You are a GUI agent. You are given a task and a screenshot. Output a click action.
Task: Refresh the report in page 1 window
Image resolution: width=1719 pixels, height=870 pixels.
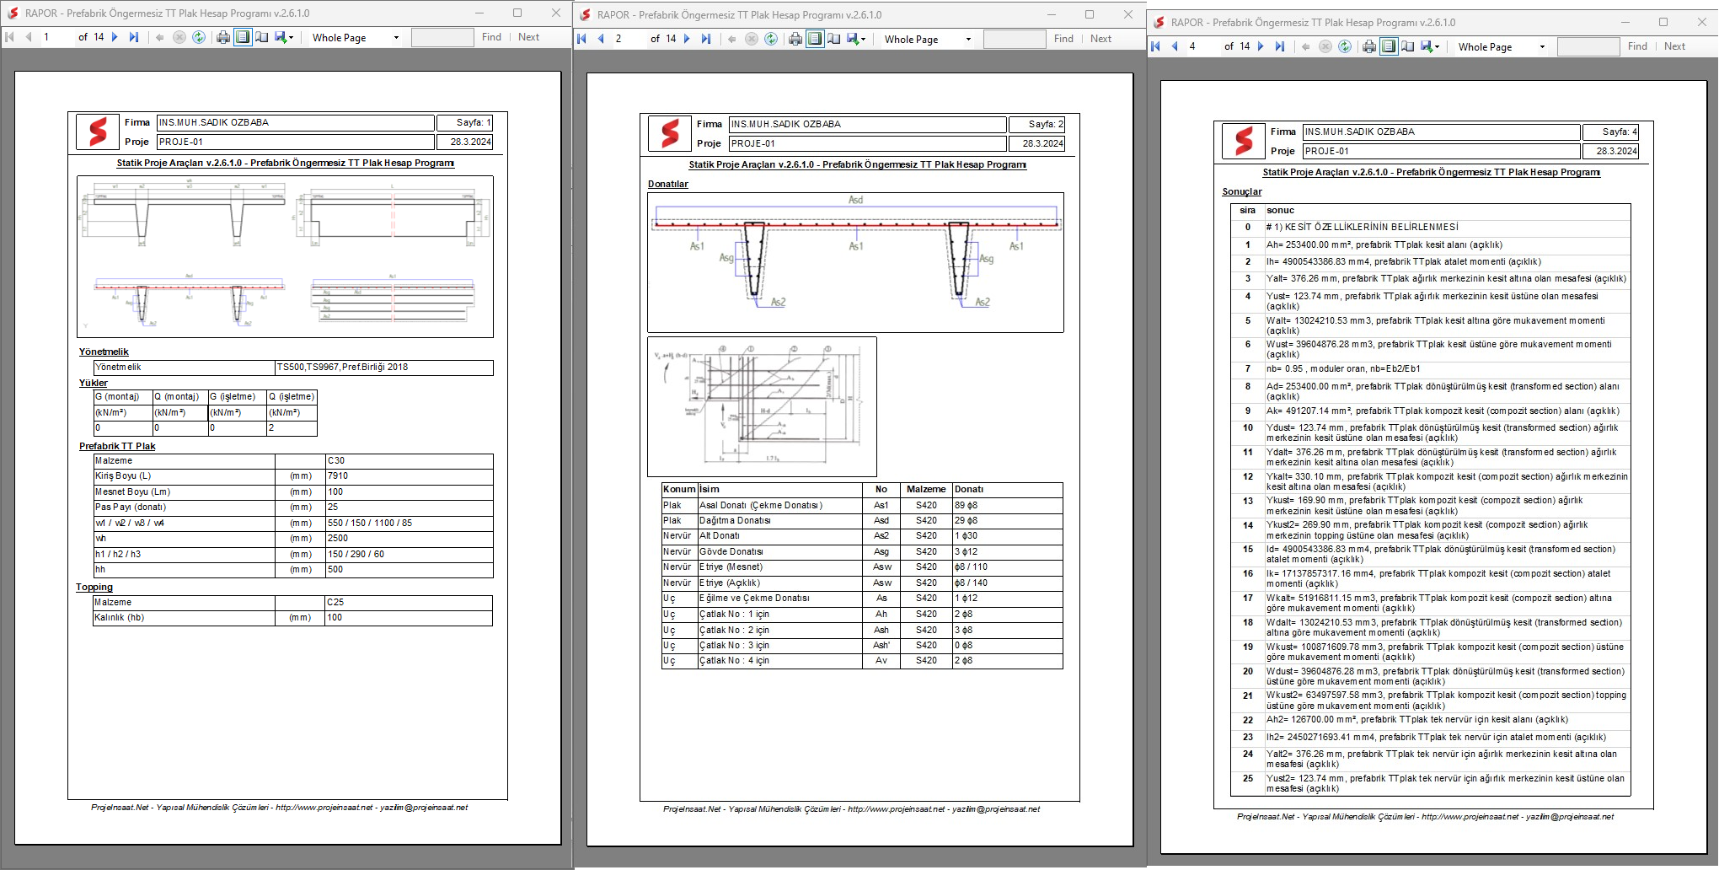point(199,37)
